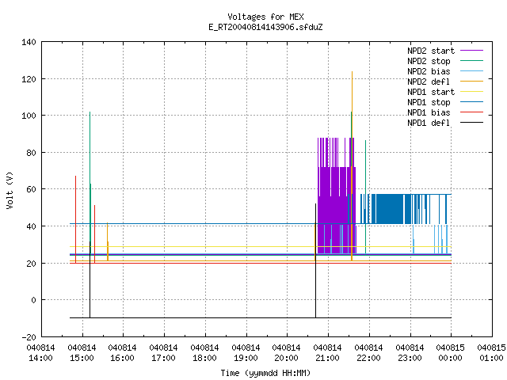Click the 'Volt (V)' y-axis label
This screenshot has height=380, width=507.
pos(10,190)
